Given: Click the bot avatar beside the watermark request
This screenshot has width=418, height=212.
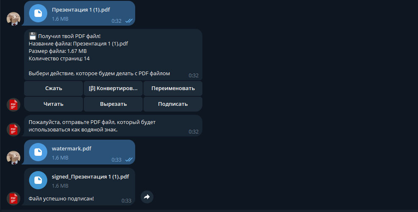Looking at the screenshot, I should tap(13, 130).
